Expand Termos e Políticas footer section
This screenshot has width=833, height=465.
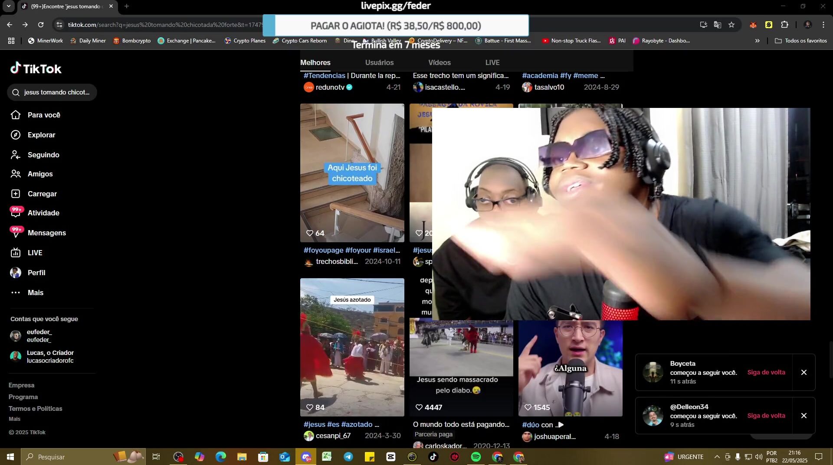pos(35,409)
